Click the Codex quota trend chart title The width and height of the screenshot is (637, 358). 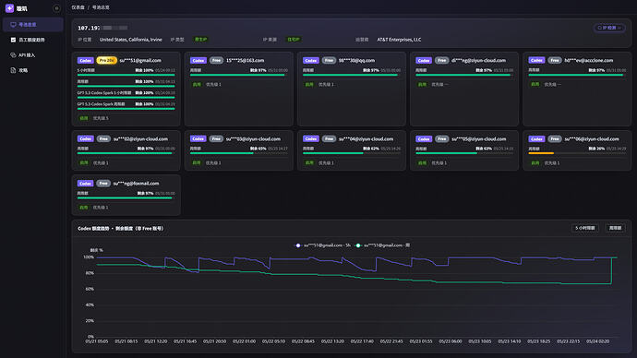pos(121,229)
